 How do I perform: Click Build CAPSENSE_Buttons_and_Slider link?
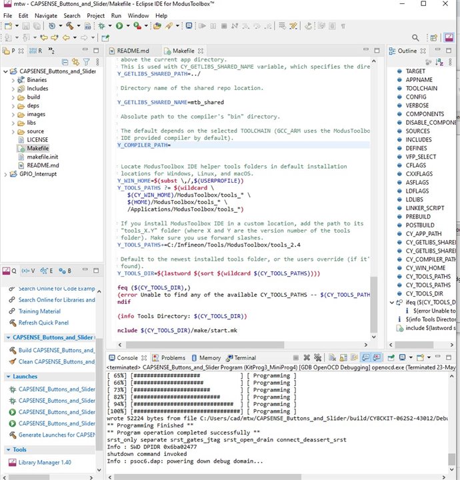56,350
